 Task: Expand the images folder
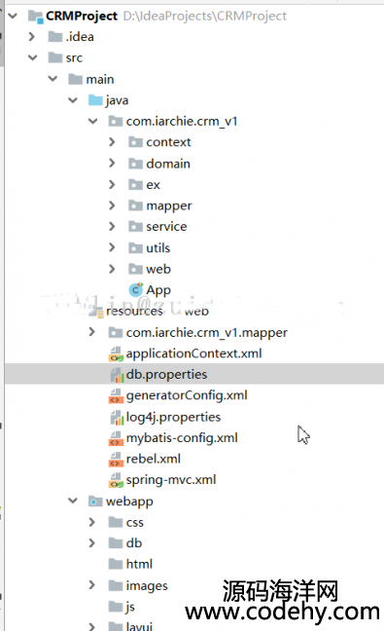pyautogui.click(x=92, y=585)
